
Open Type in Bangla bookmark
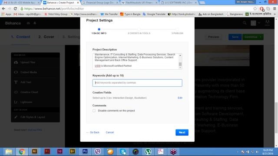pos(130,14)
